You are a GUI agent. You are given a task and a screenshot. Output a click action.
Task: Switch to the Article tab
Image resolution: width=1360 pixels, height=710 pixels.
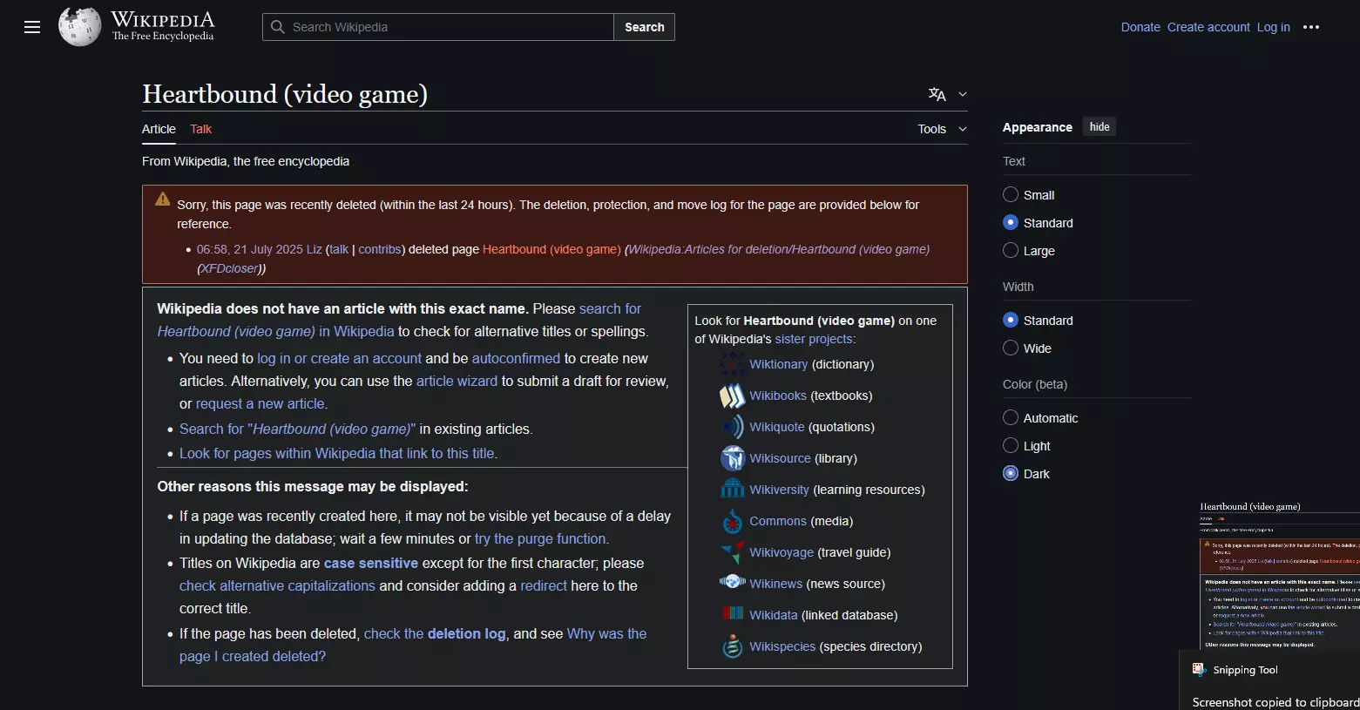159,129
